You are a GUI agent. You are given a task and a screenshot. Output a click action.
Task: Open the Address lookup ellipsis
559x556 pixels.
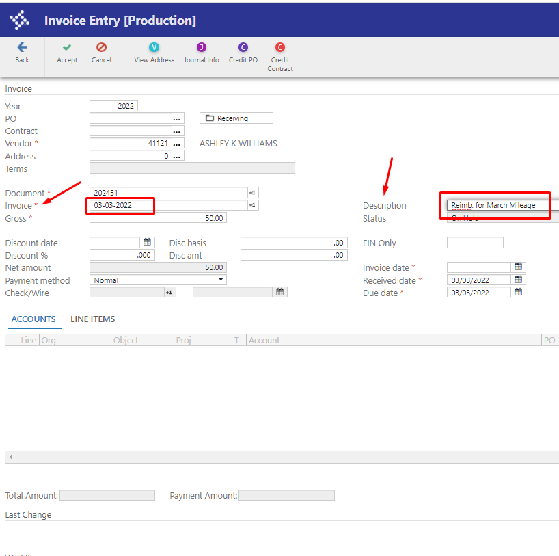click(177, 156)
